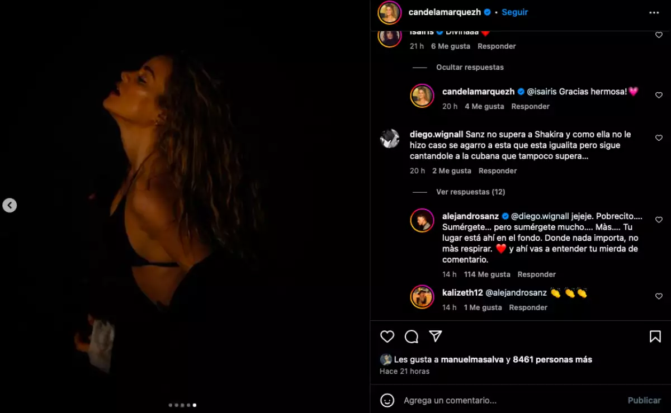Like the alejandrosanz reply comment
671x413 pixels.
pyautogui.click(x=659, y=220)
